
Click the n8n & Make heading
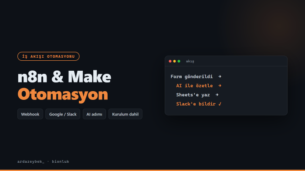[64, 77]
